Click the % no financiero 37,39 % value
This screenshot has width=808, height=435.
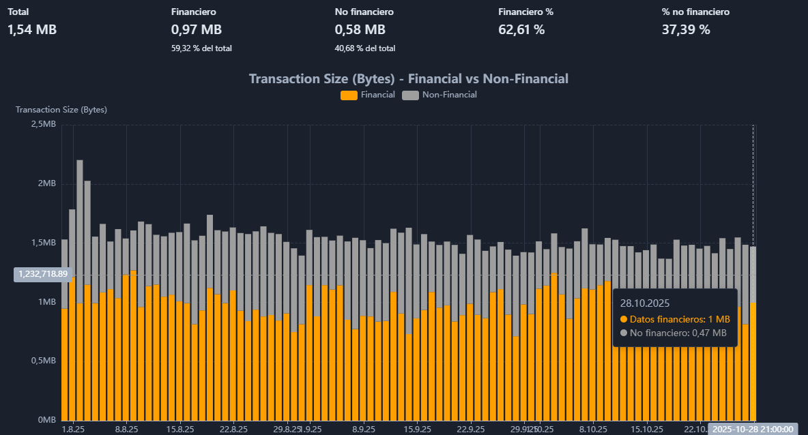[x=686, y=30]
